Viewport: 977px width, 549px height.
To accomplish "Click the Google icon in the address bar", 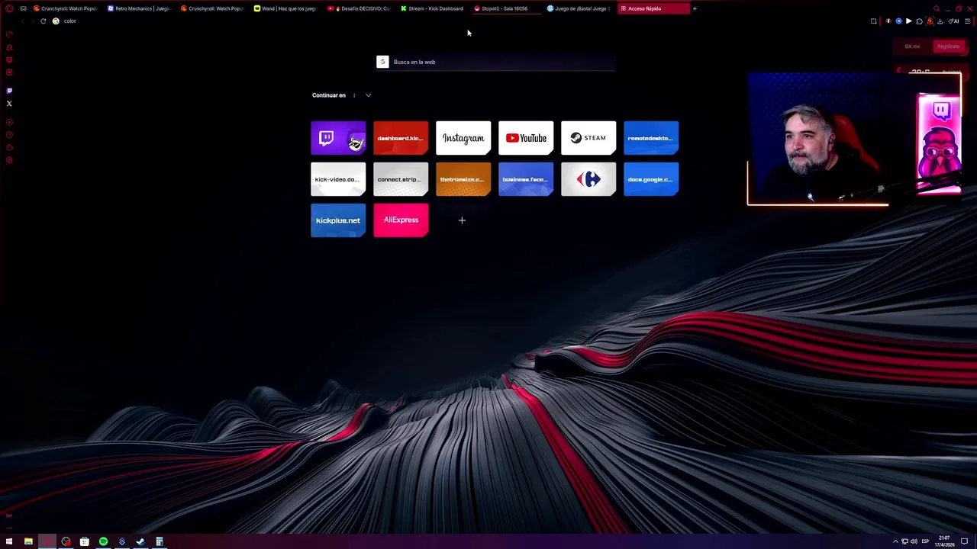I will tap(56, 21).
